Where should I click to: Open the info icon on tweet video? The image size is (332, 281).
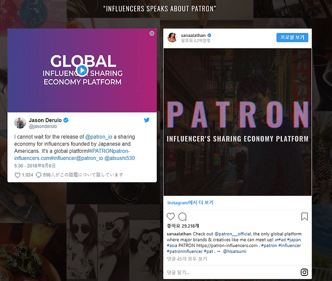pyautogui.click(x=152, y=34)
